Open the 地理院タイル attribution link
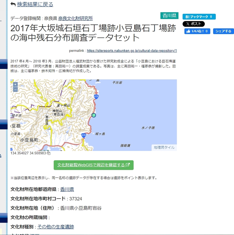 (164, 147)
